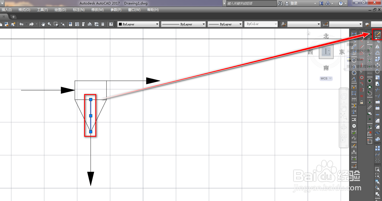Image resolution: width=382 pixels, height=201 pixels.
Task: Open the Help question mark icon
Action: pyautogui.click(x=111, y=24)
